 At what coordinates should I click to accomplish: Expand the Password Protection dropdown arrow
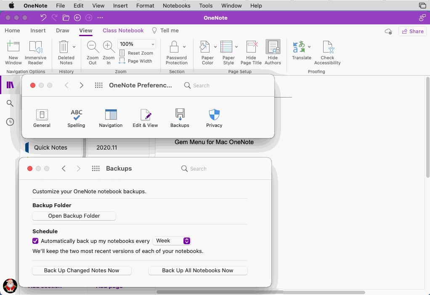(x=184, y=47)
